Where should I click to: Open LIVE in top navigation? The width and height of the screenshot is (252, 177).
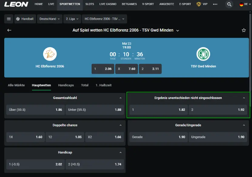coord(51,4)
